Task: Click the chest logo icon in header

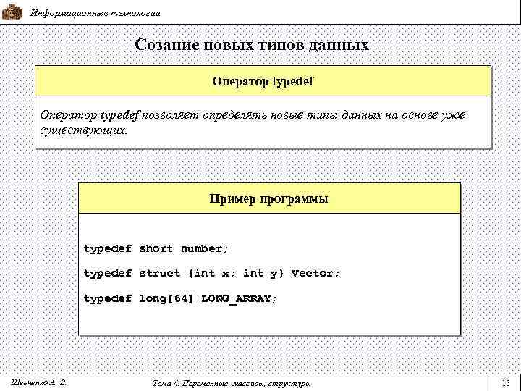Action: point(12,12)
